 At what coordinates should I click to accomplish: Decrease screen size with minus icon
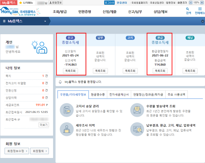[191, 3]
